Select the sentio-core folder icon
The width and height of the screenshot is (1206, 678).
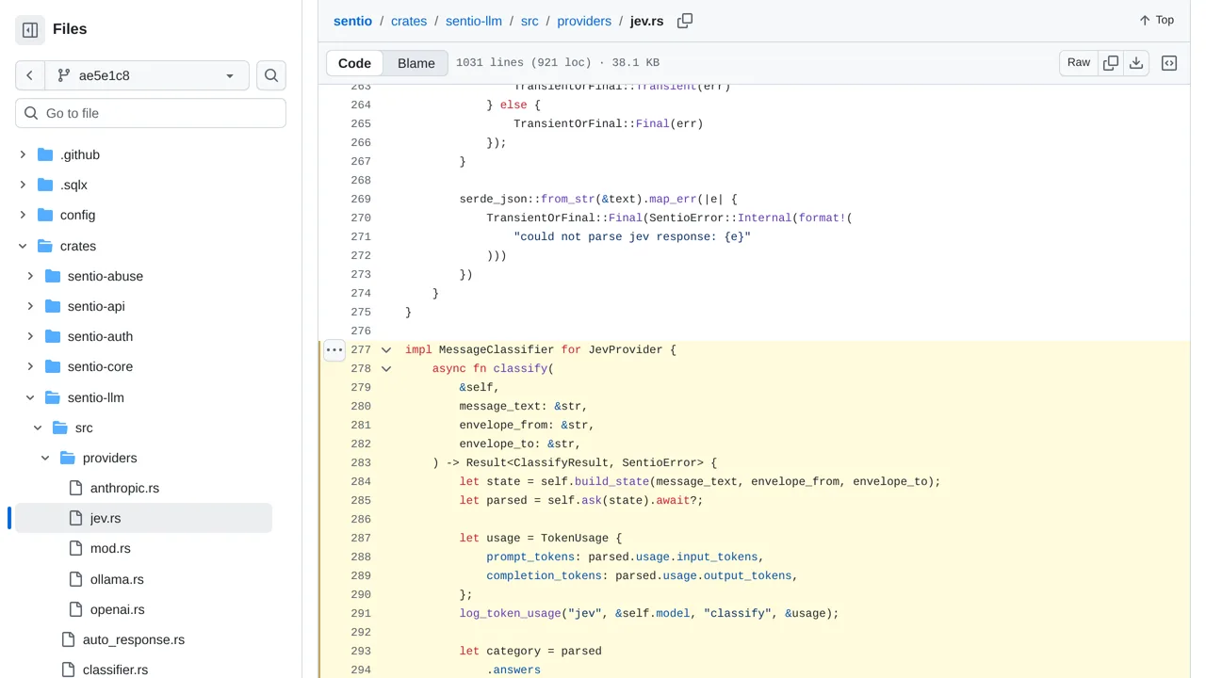point(53,366)
